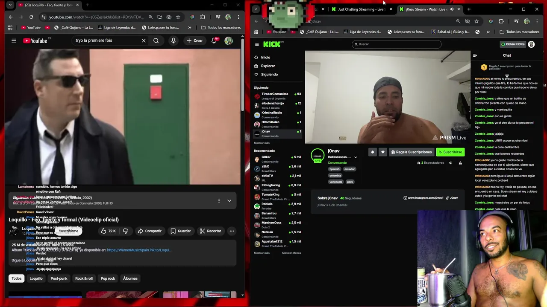Open Chrome three-dot menu in YouTube window
The image size is (547, 307).
coord(238,17)
